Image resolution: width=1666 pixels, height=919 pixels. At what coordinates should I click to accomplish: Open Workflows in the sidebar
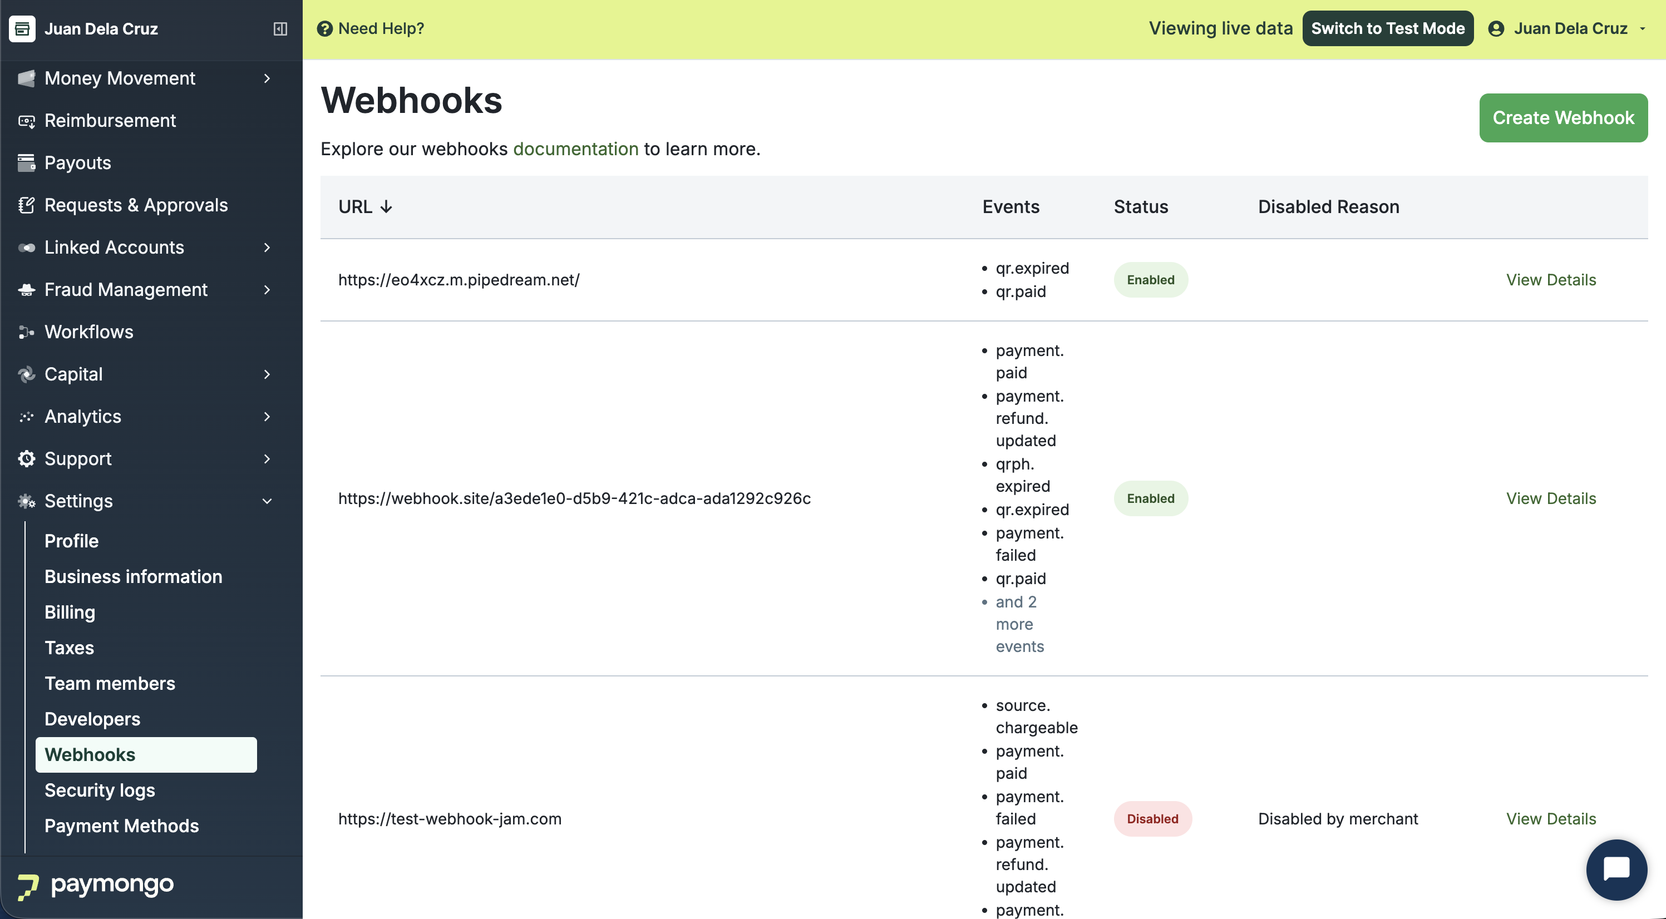(88, 333)
